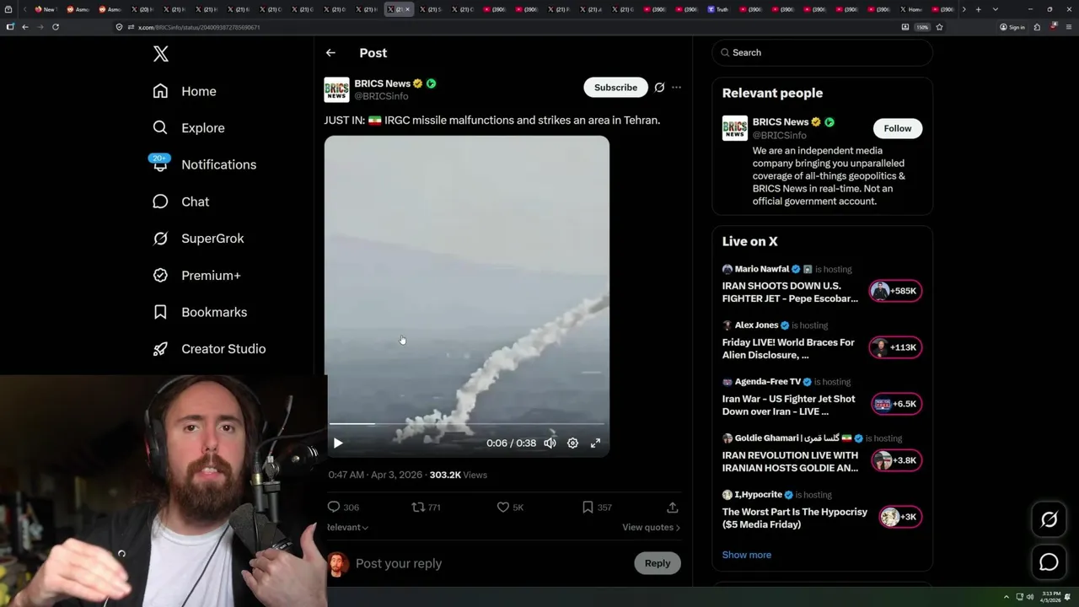Image resolution: width=1079 pixels, height=607 pixels.
Task: Open the 150% zoom level indicator
Action: click(922, 27)
